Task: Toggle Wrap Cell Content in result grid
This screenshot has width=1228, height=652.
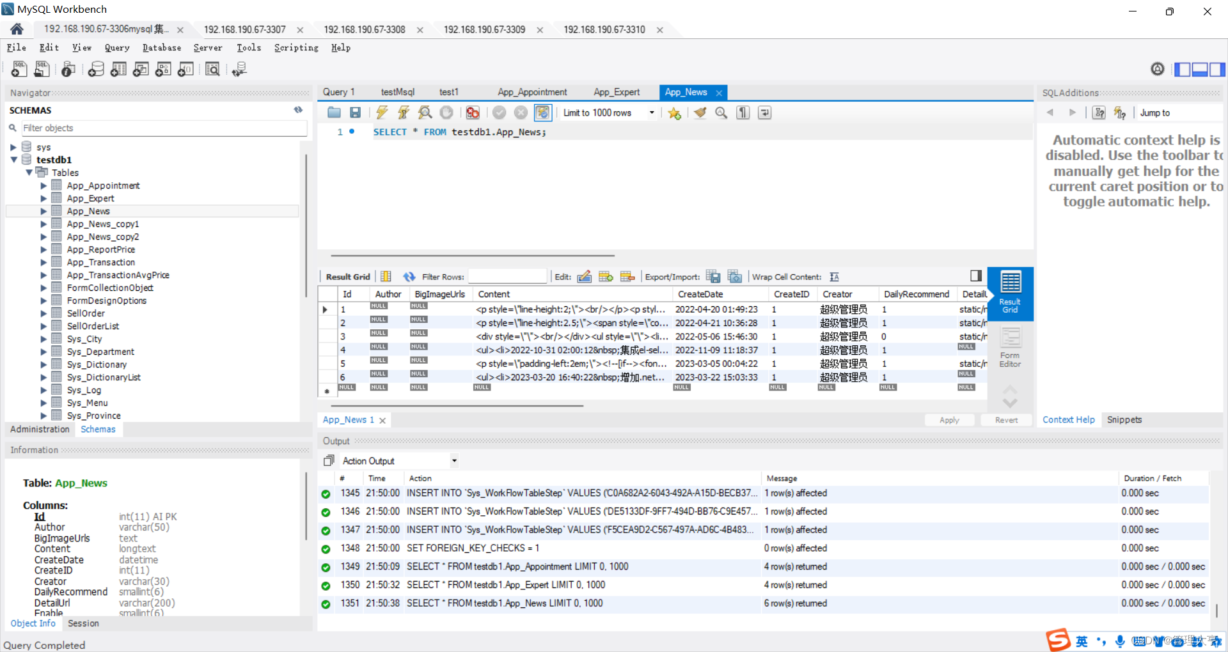Action: coord(834,276)
